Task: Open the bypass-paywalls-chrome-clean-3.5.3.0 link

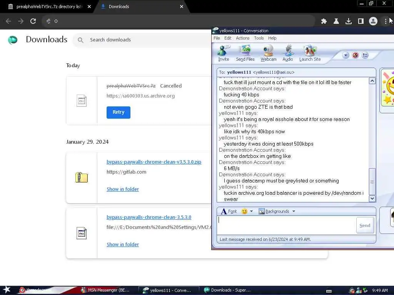Action: tap(149, 217)
